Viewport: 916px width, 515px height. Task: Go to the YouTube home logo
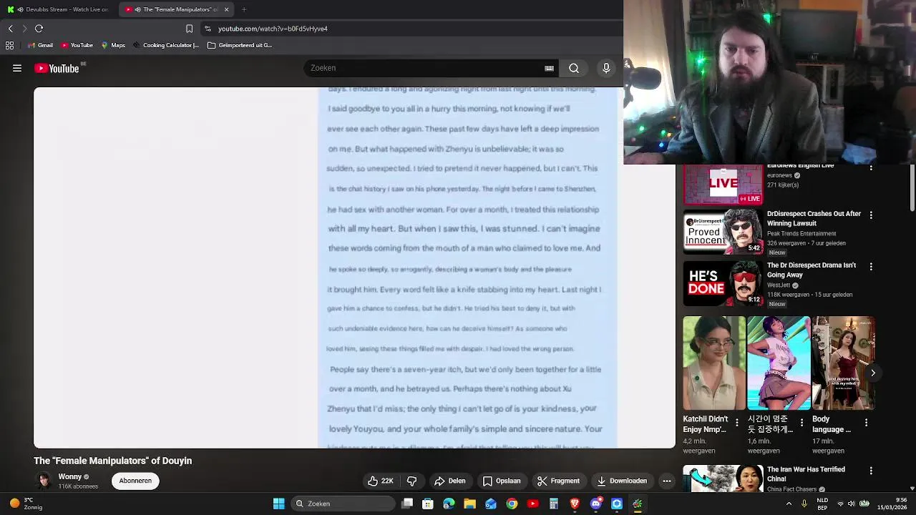point(57,68)
